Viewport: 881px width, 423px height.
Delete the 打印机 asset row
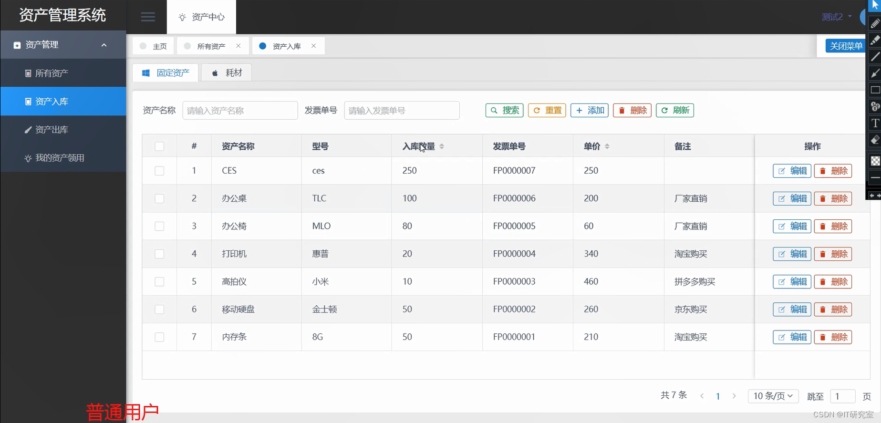(833, 254)
